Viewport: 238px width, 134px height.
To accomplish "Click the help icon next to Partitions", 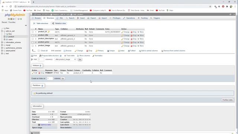I will (42, 86).
